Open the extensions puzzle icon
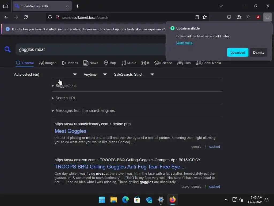Viewport: 274px width, 206px height. [248, 17]
